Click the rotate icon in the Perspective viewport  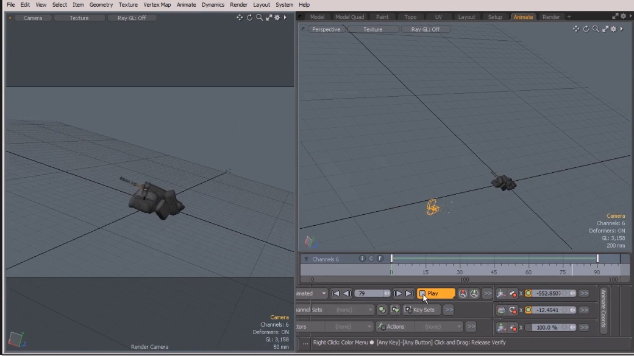[x=586, y=29]
